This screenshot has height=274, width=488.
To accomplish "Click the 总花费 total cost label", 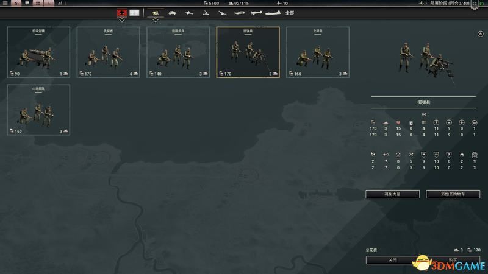I will tap(371, 250).
